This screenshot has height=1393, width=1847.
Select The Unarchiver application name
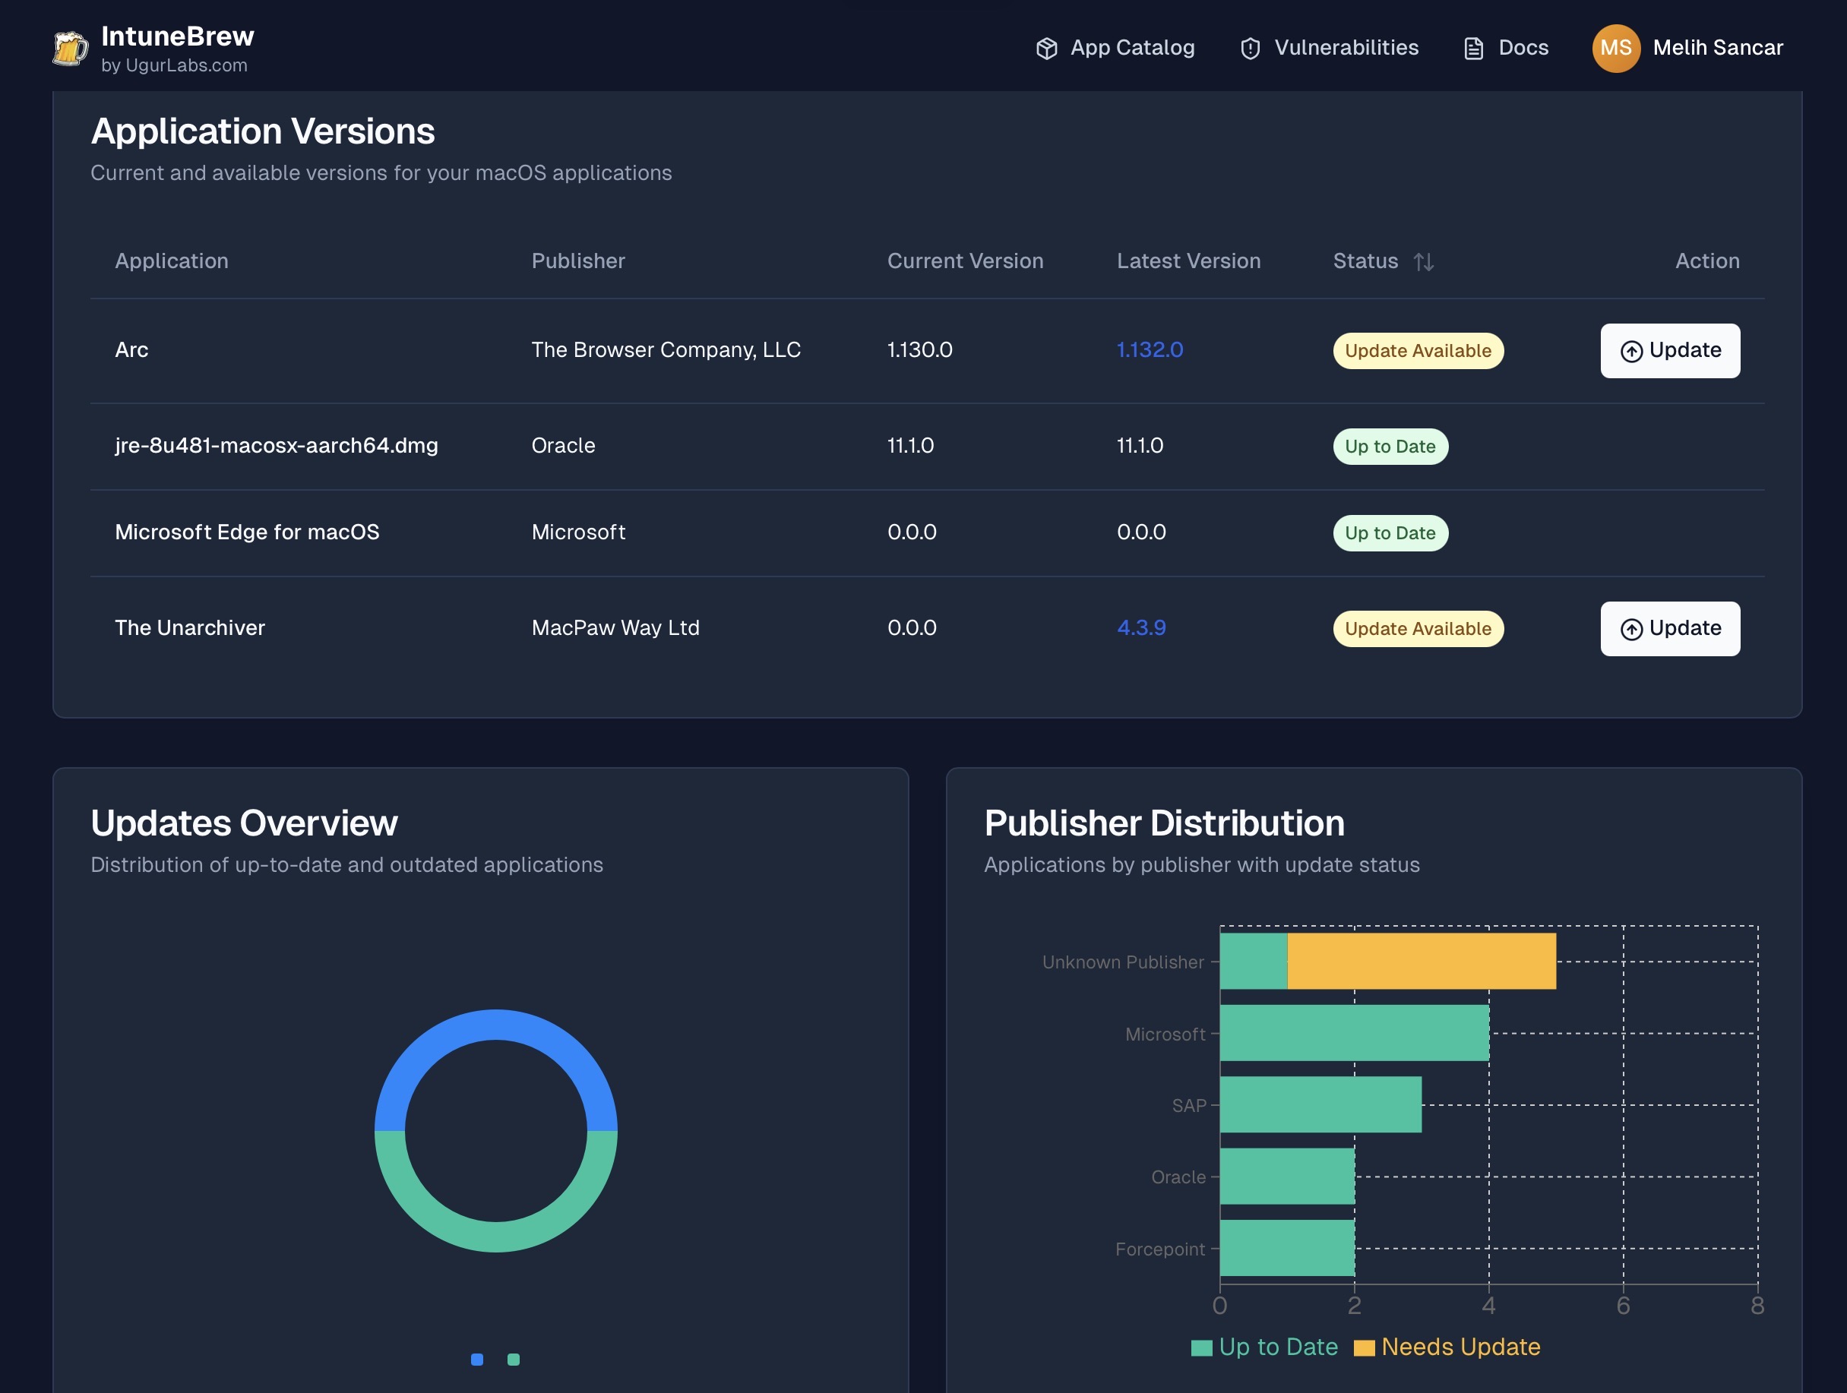189,627
